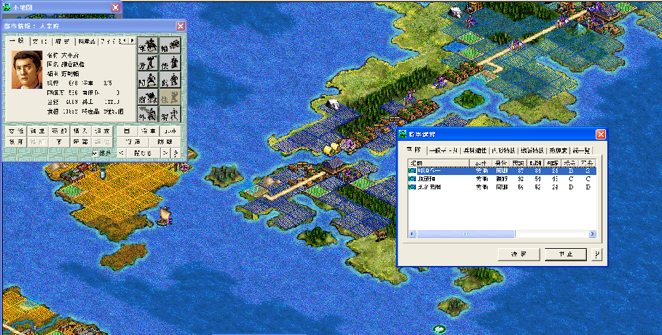This screenshot has width=662, height=335.
Task: Select the second officer row with C C ratings
Action: (x=502, y=179)
